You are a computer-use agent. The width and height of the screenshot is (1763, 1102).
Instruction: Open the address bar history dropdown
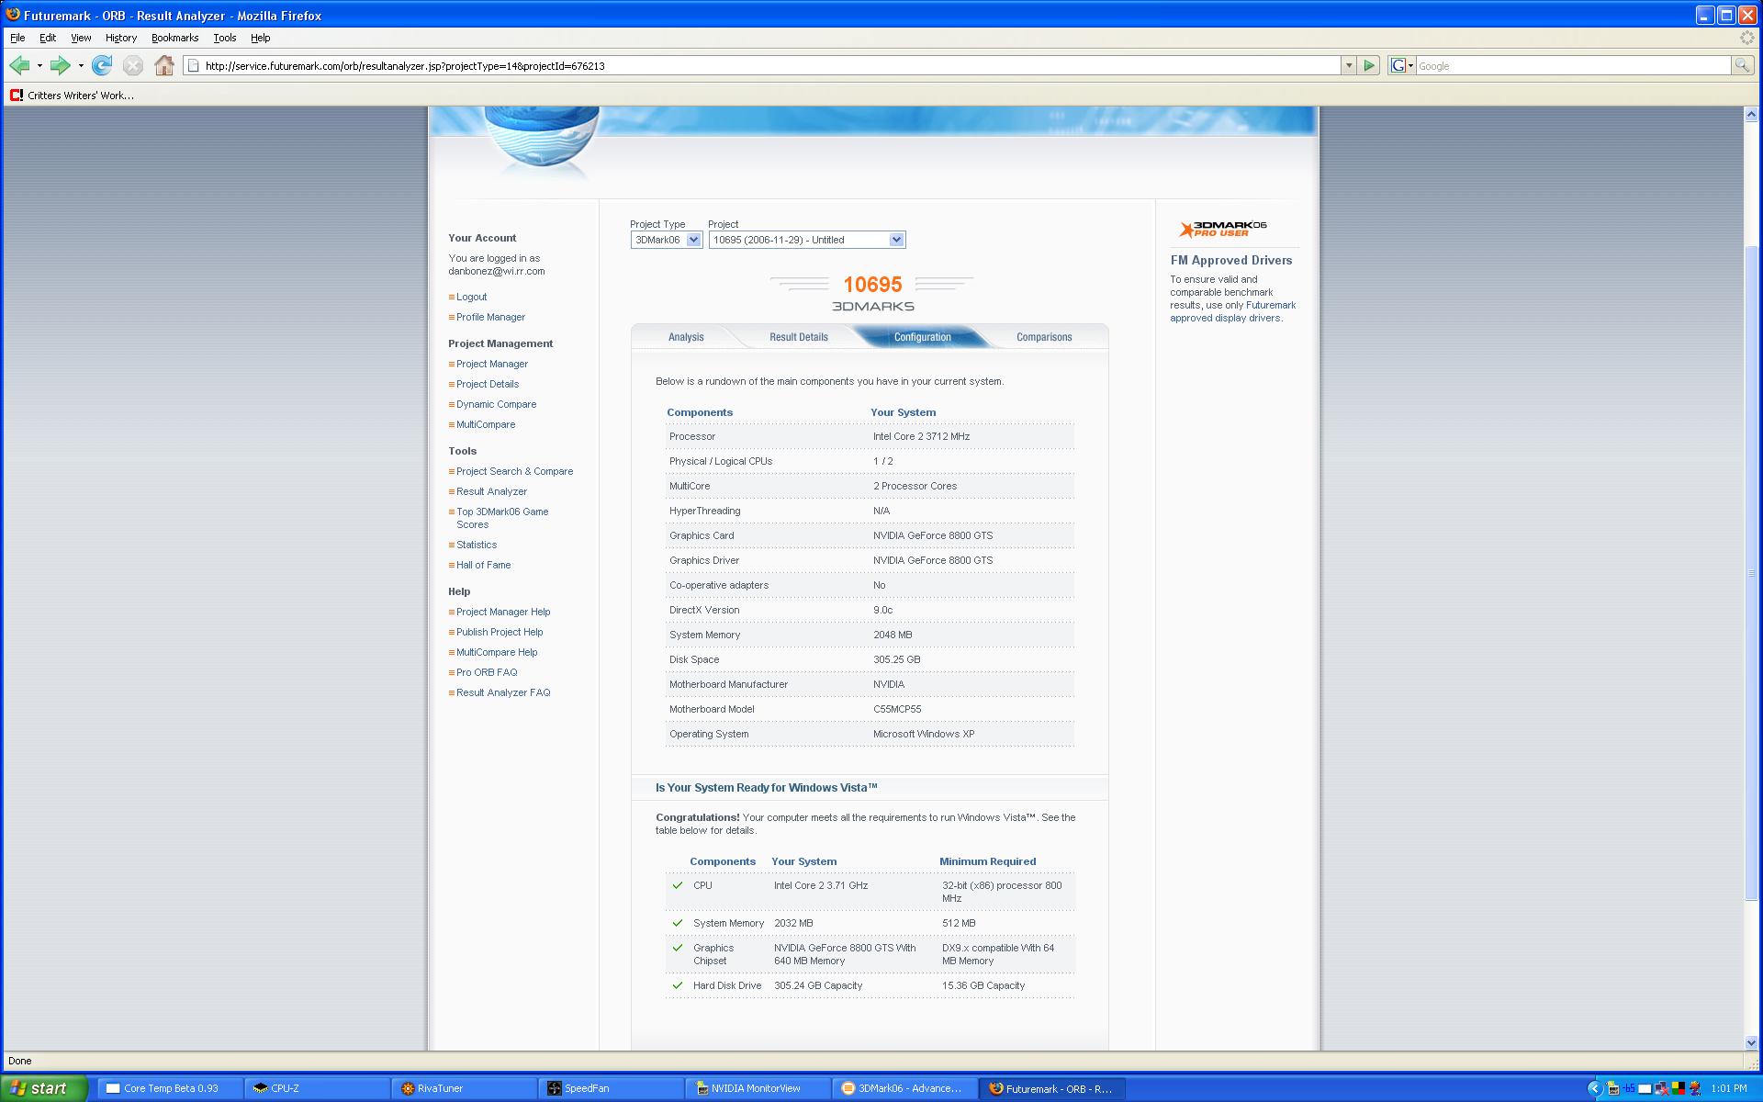pos(1348,65)
